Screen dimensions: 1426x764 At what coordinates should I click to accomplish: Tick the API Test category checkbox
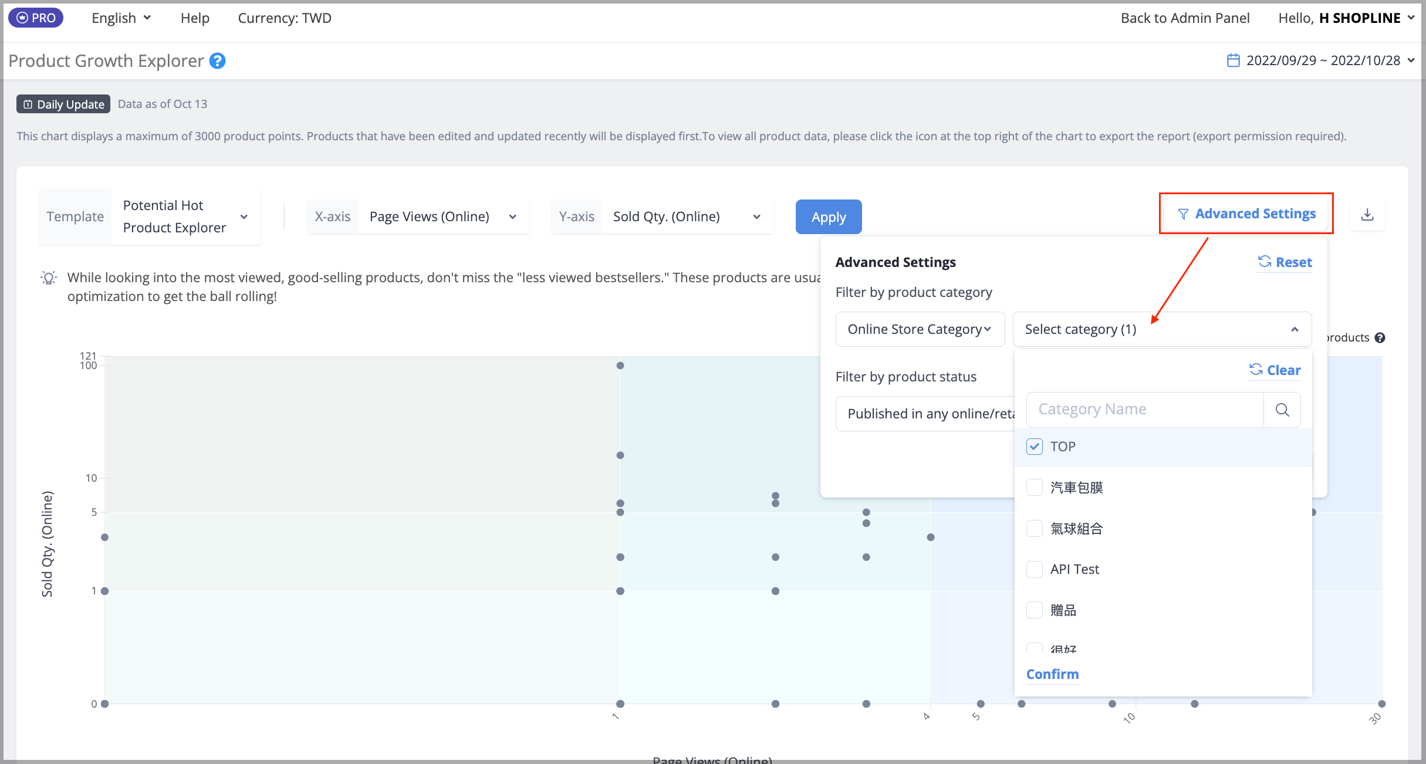(1035, 569)
